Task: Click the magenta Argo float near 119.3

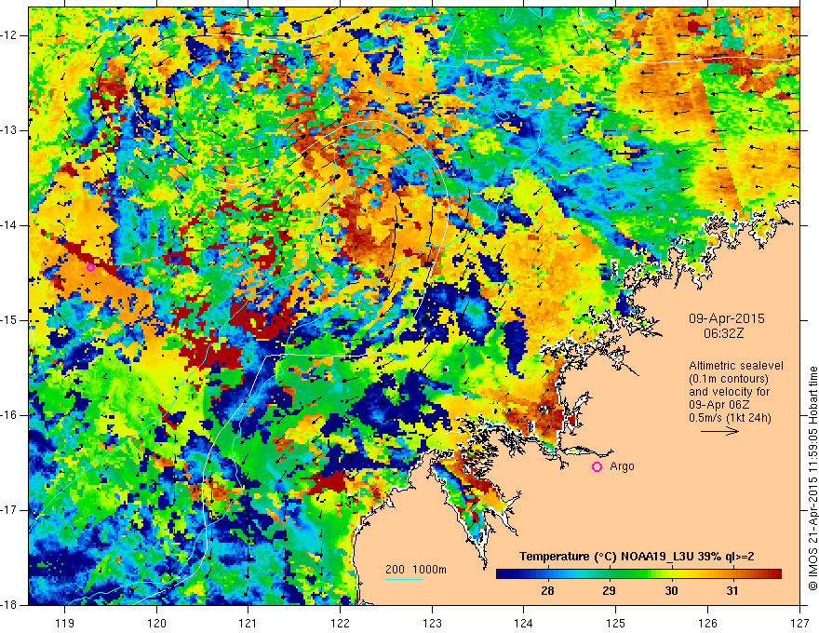Action: [x=90, y=267]
